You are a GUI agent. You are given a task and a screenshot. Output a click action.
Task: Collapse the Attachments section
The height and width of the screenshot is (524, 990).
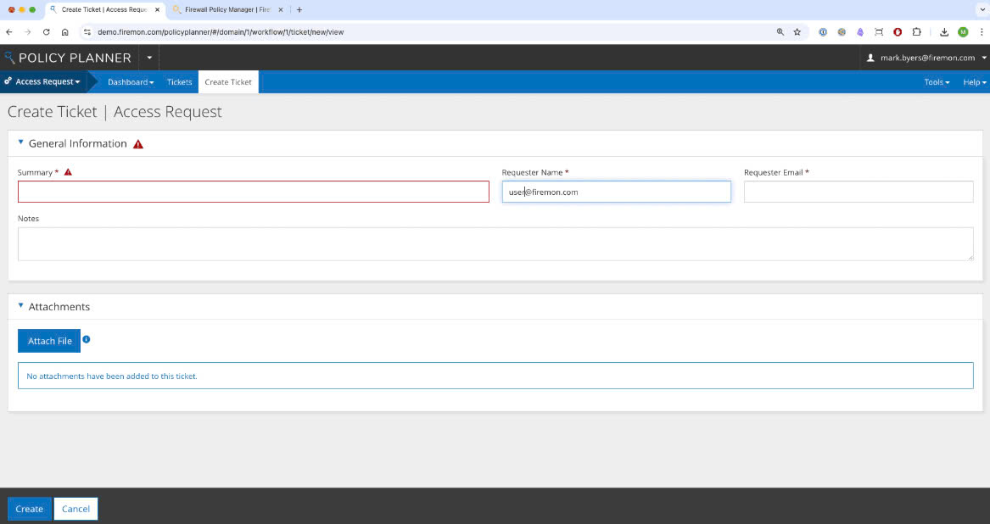[21, 305]
